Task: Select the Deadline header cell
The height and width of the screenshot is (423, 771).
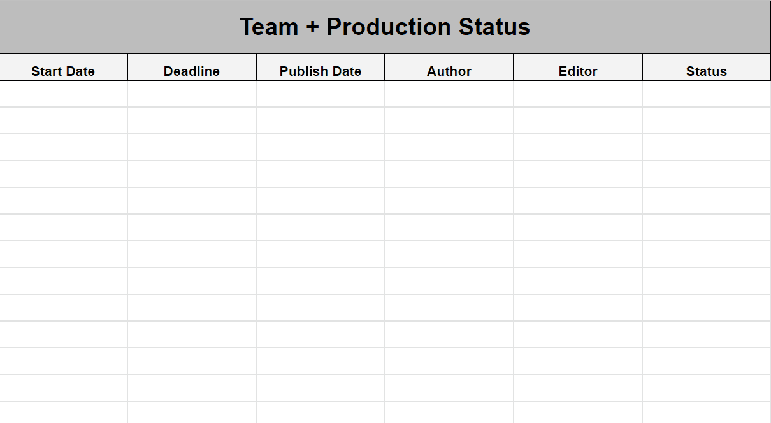Action: (x=192, y=71)
